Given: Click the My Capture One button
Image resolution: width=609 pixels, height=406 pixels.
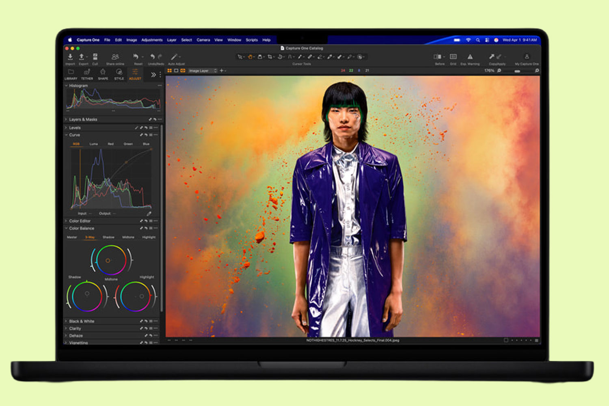Looking at the screenshot, I should click(527, 58).
